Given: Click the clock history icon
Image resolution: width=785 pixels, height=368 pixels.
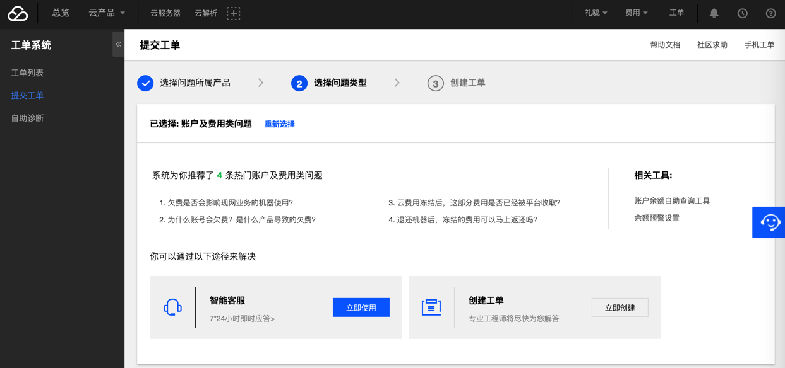Looking at the screenshot, I should tap(743, 13).
